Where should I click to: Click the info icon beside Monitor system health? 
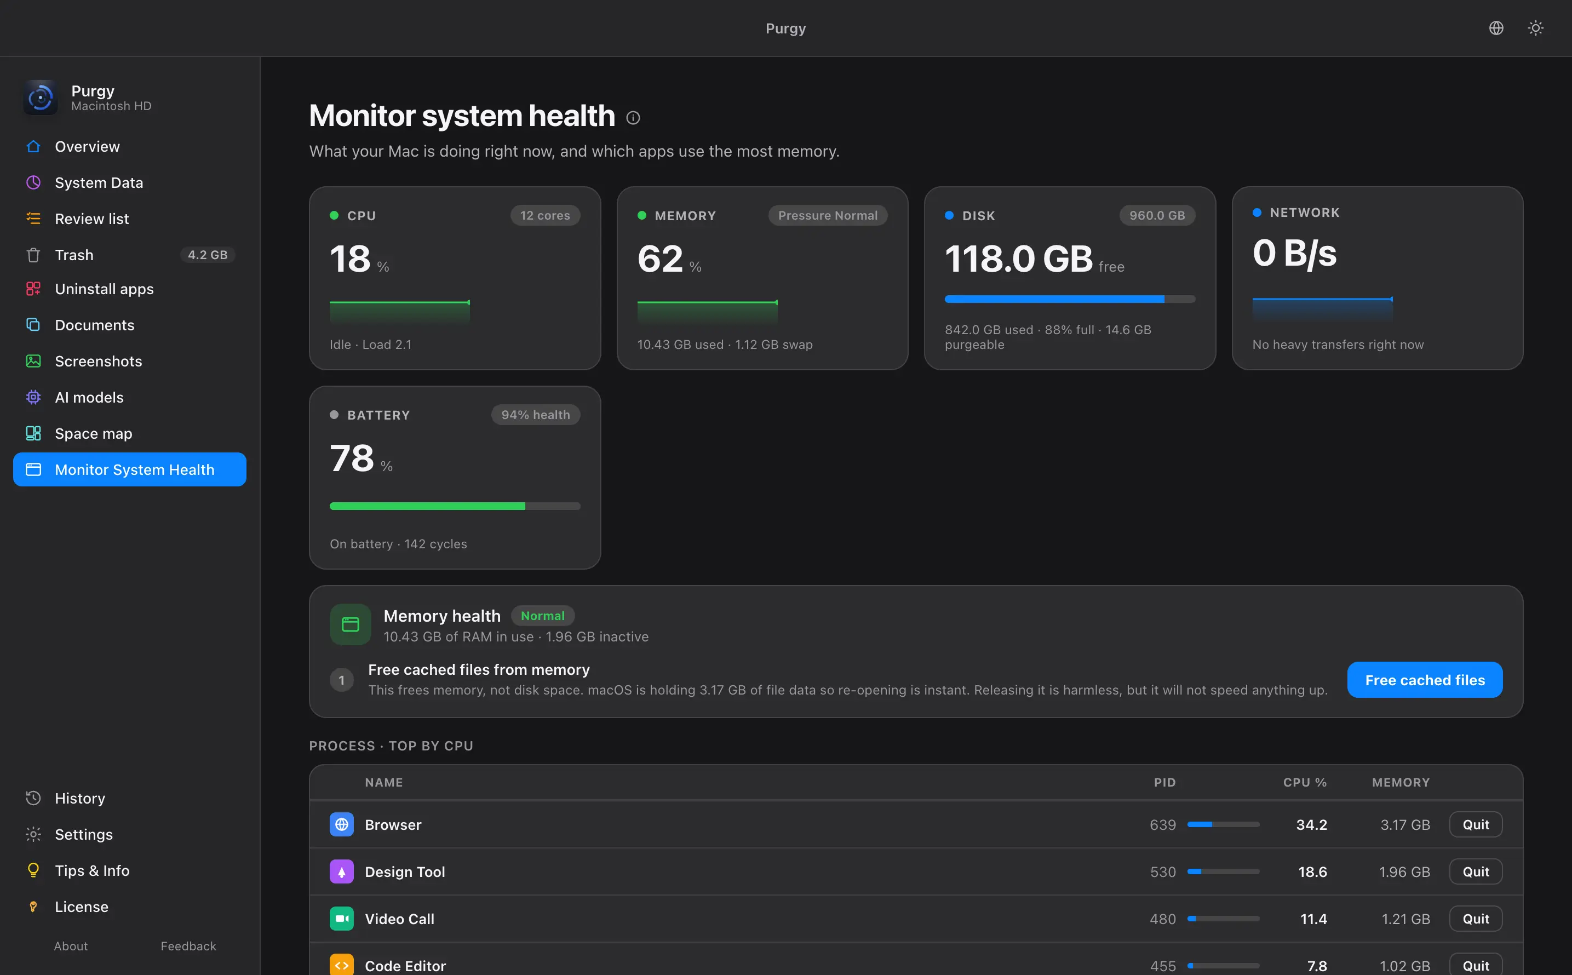[x=633, y=117]
